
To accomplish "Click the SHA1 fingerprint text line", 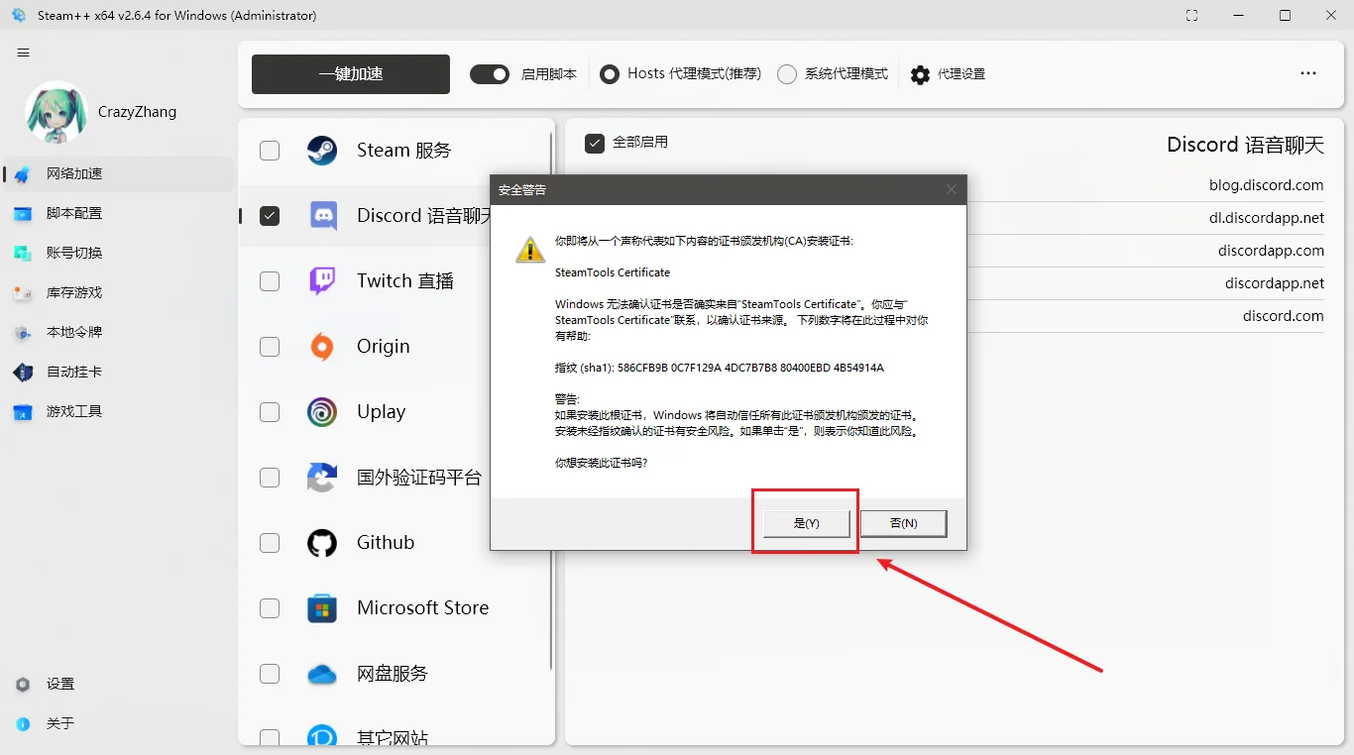I will pyautogui.click(x=720, y=368).
